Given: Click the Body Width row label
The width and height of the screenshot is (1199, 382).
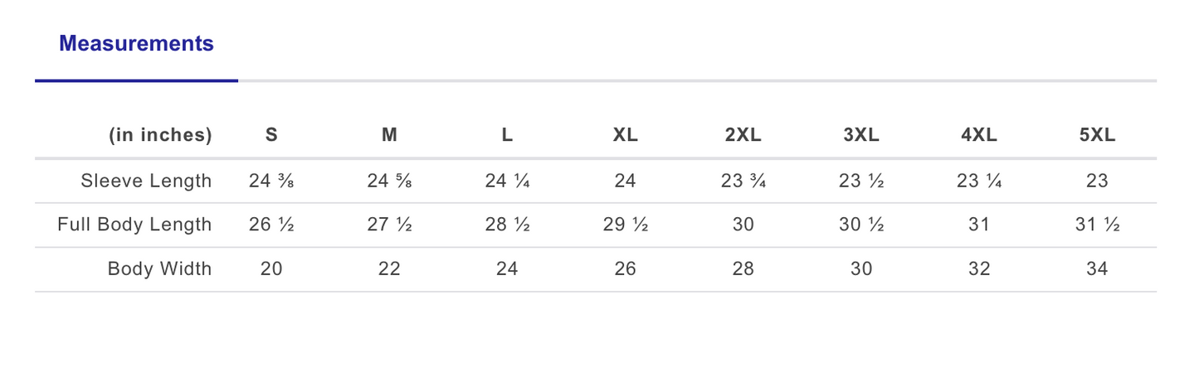Looking at the screenshot, I should (x=159, y=268).
